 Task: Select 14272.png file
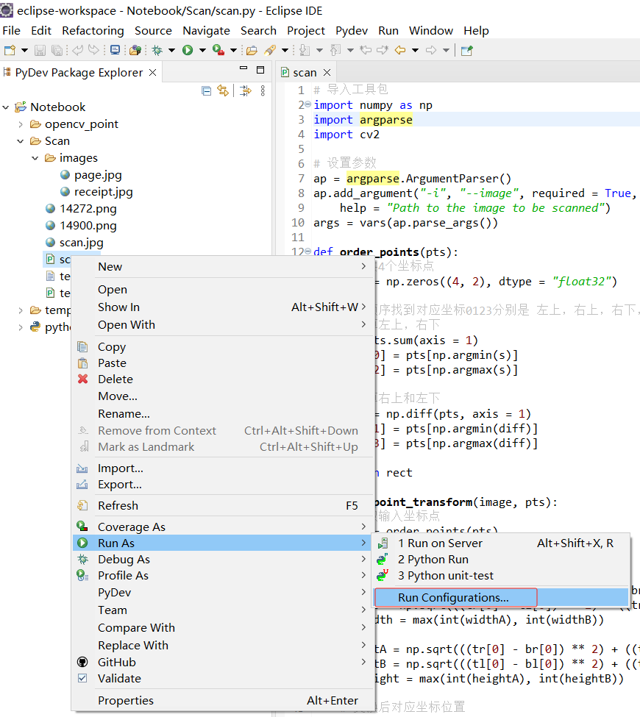[x=88, y=209]
